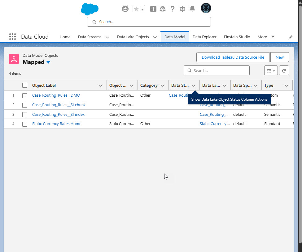Open the Einstein Studio tab

pos(237,37)
